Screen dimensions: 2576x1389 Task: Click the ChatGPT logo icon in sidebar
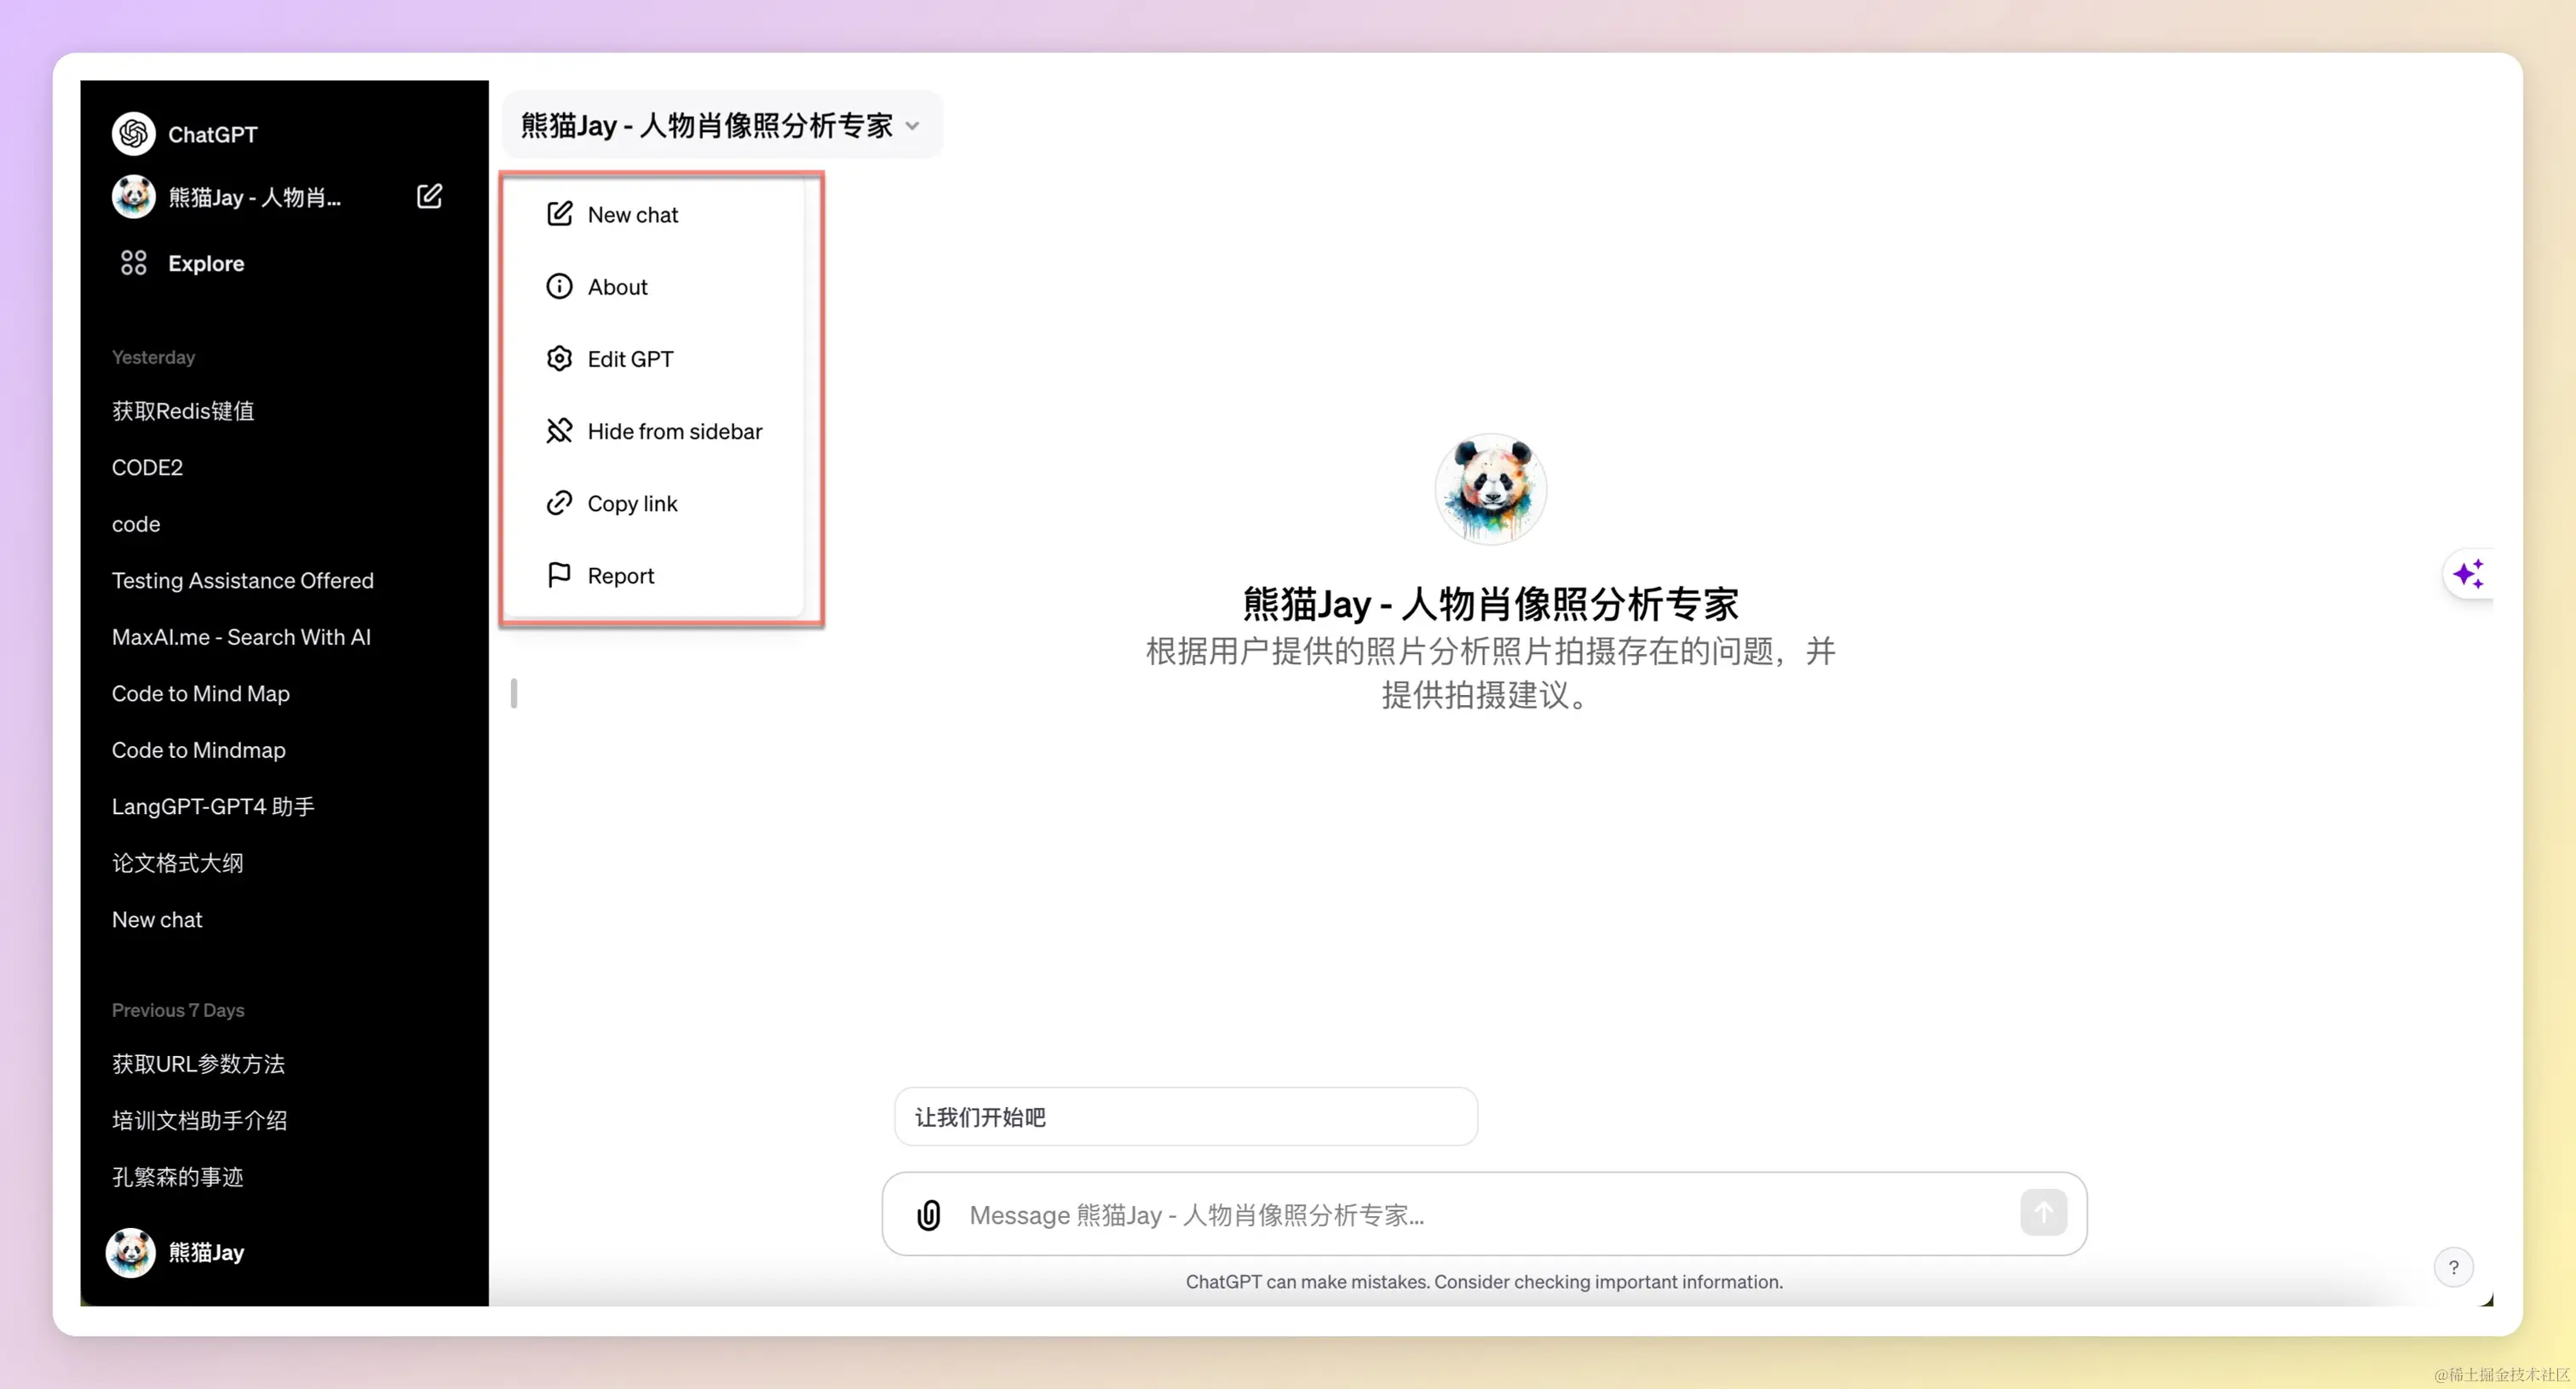point(133,134)
